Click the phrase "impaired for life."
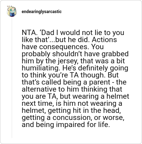142x144 pixels. 82,125
